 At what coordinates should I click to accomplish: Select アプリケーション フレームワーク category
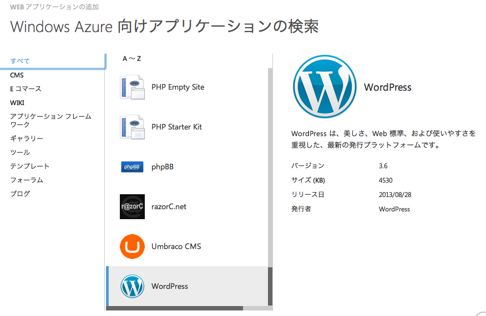tap(51, 120)
